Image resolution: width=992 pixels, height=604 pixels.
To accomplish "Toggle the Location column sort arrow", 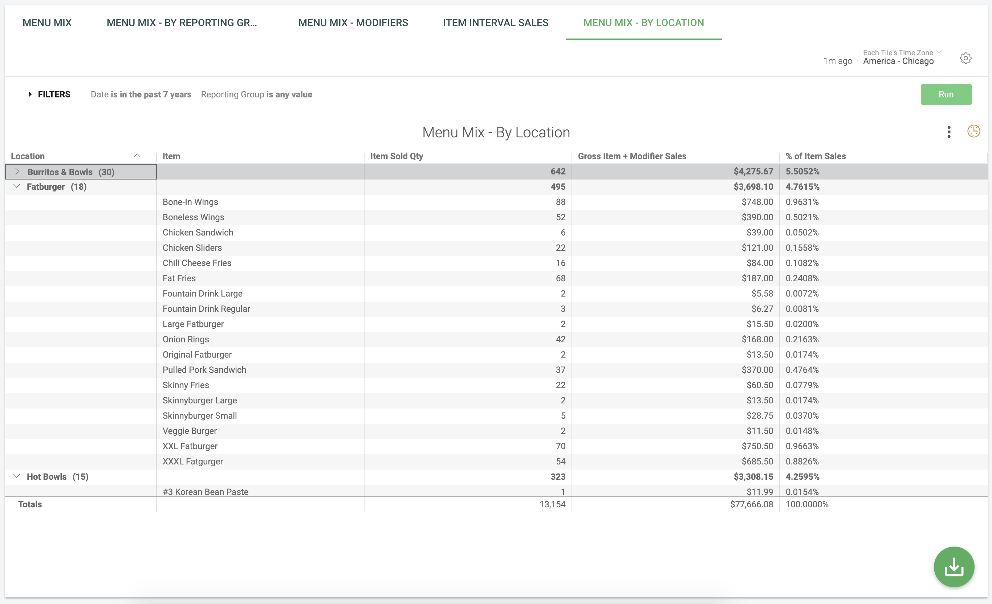I will click(137, 156).
